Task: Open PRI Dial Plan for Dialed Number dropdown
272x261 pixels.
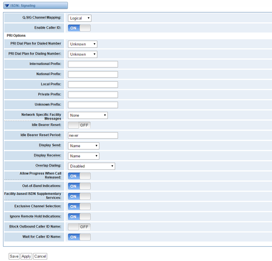Action: (x=82, y=44)
